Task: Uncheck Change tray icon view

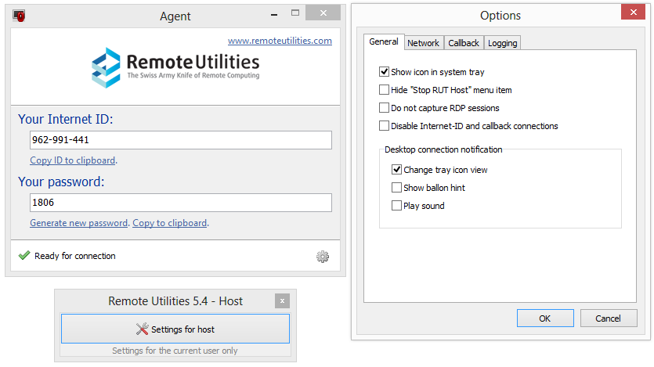Action: [x=396, y=170]
